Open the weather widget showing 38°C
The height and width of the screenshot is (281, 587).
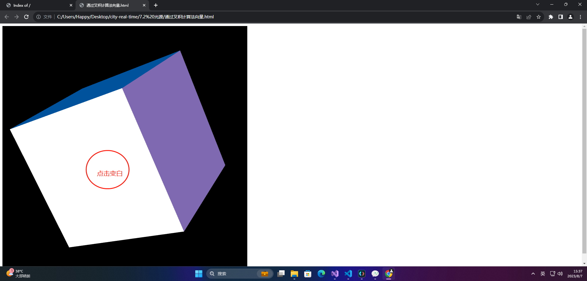18,273
